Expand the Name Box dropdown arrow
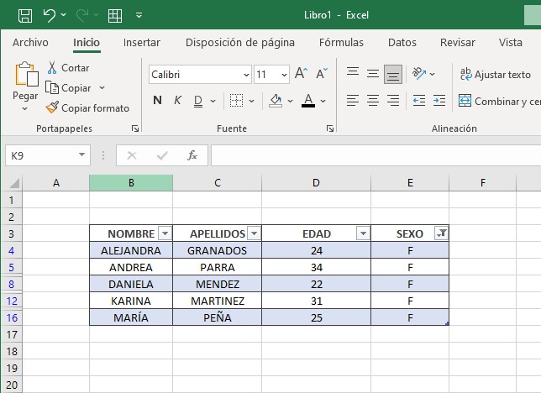The image size is (541, 393). pos(81,155)
